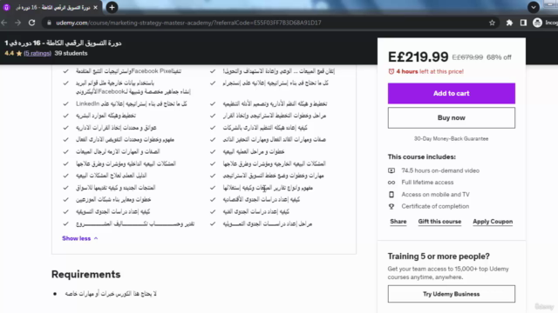The width and height of the screenshot is (558, 313).
Task: Click the Share link
Action: (x=398, y=222)
